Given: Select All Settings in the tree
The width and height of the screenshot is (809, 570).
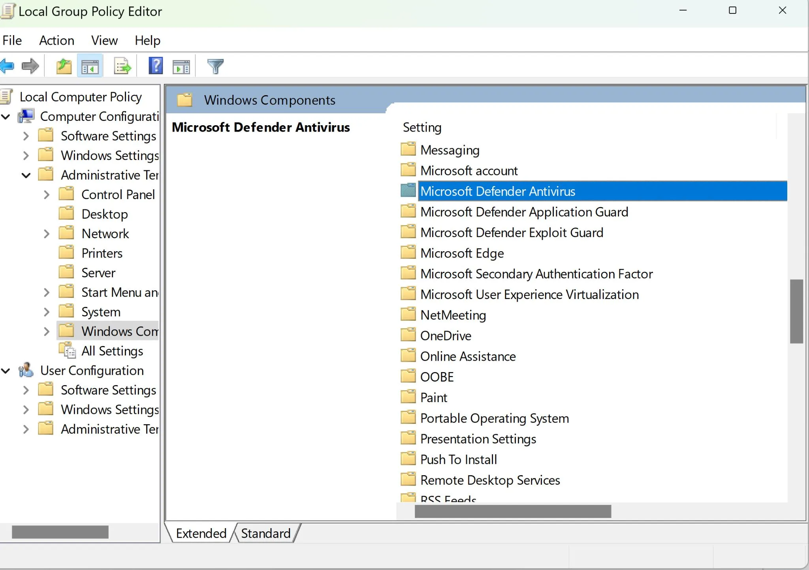Looking at the screenshot, I should [x=112, y=351].
